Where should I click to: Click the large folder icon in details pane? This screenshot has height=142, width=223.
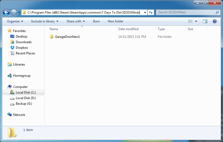pyautogui.click(x=12, y=133)
